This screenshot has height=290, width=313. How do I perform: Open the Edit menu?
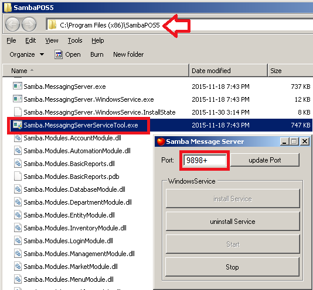click(30, 40)
